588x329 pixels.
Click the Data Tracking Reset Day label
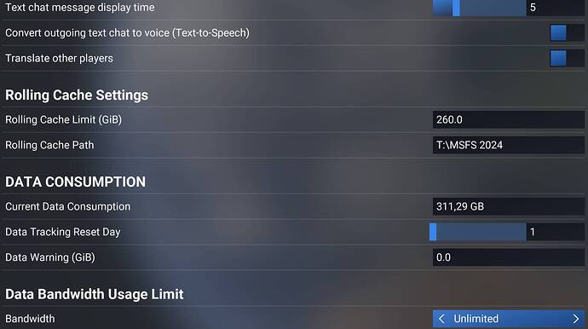click(62, 232)
